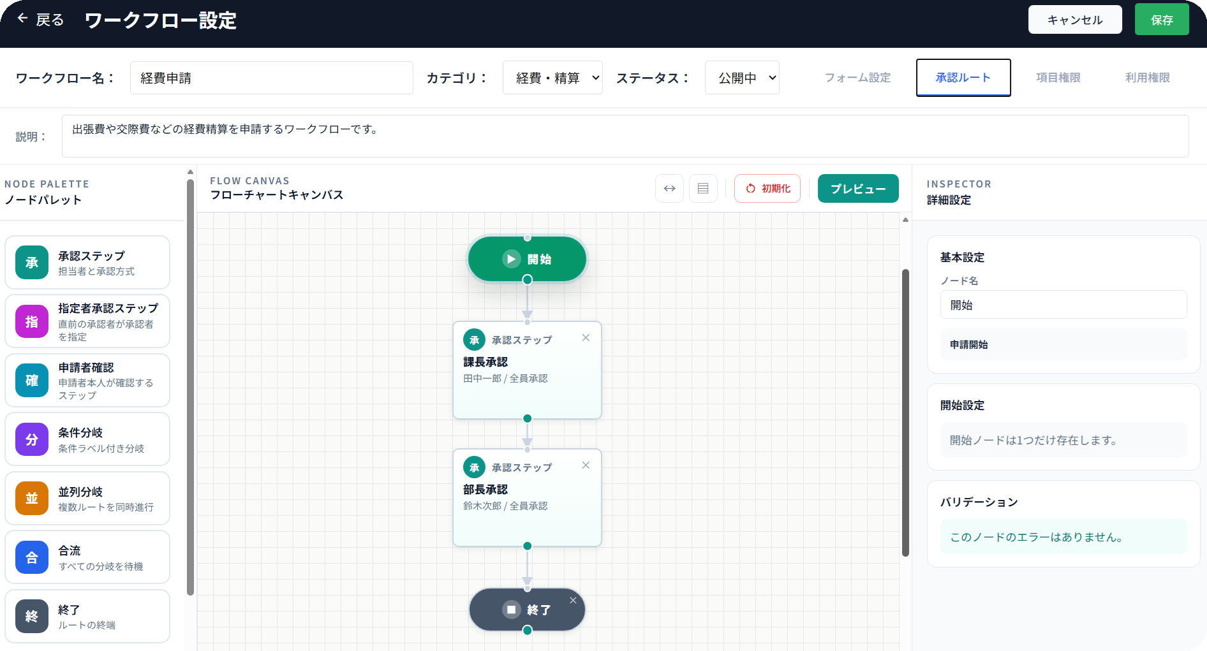Pick the 指定者承認ステップ magenta icon
The image size is (1207, 651).
[32, 321]
